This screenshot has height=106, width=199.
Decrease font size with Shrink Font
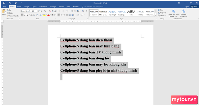[42, 11]
